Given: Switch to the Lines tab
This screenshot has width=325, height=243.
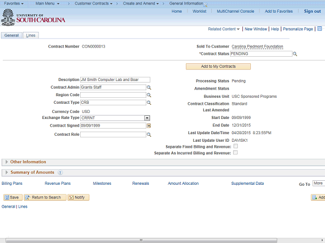Looking at the screenshot, I should coord(30,35).
